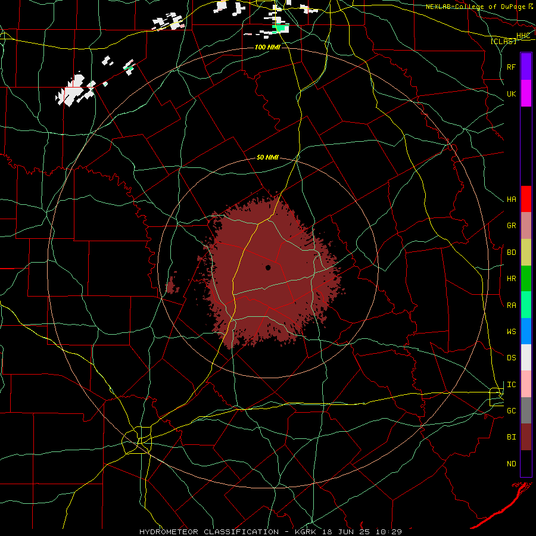
Task: Click the WS blue legend swatch
Action: 526,331
